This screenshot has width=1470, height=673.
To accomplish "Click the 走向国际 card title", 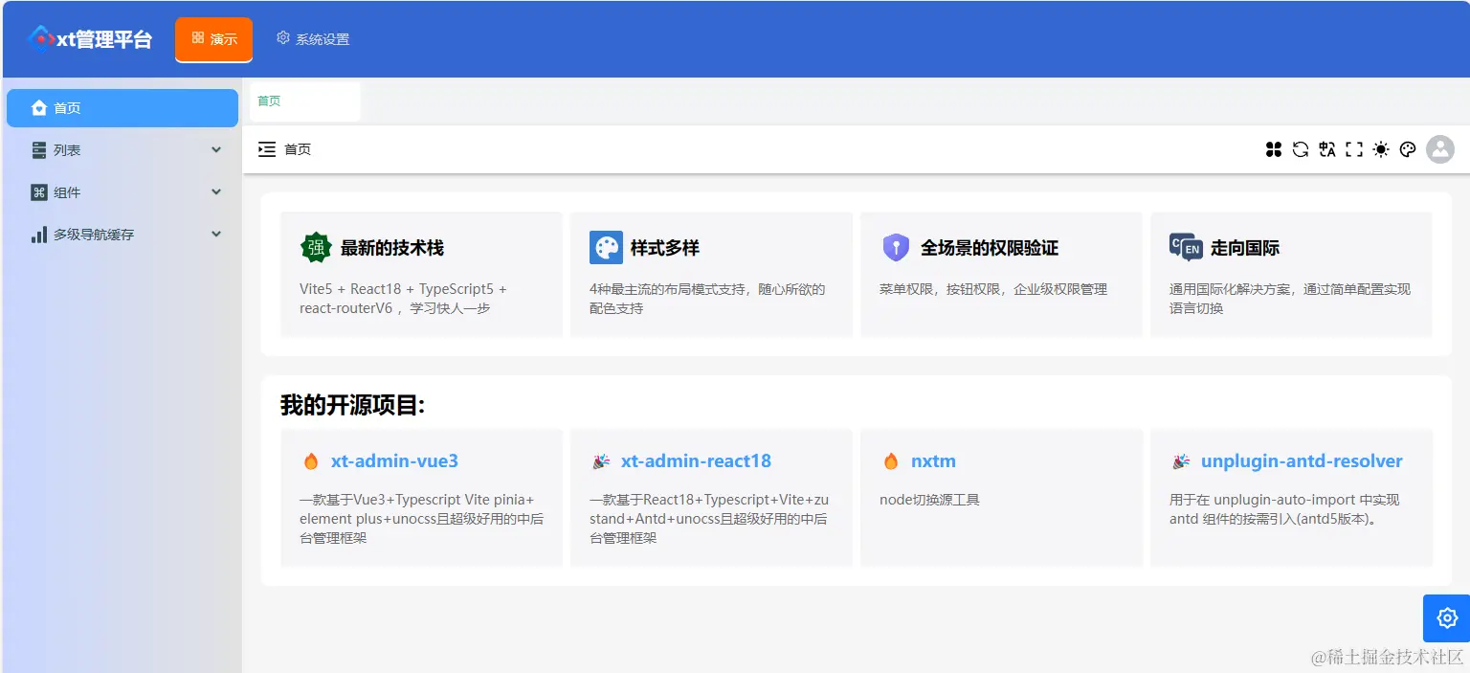I will tap(1245, 248).
